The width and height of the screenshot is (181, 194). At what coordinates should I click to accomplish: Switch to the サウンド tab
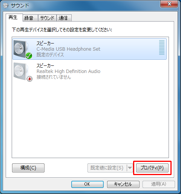pos(47,18)
